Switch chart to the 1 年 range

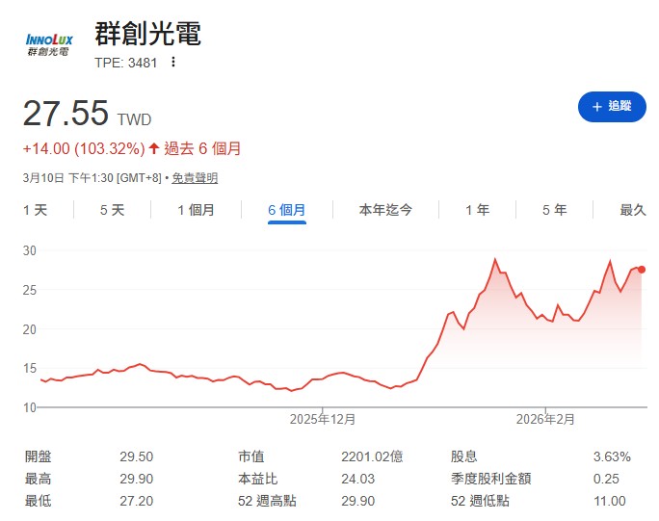pos(478,210)
